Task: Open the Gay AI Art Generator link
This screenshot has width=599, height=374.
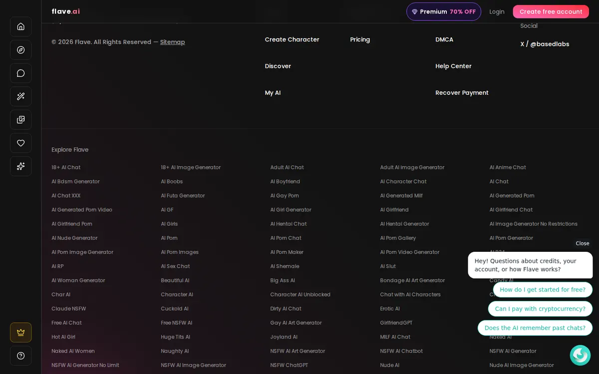Action: pyautogui.click(x=296, y=323)
